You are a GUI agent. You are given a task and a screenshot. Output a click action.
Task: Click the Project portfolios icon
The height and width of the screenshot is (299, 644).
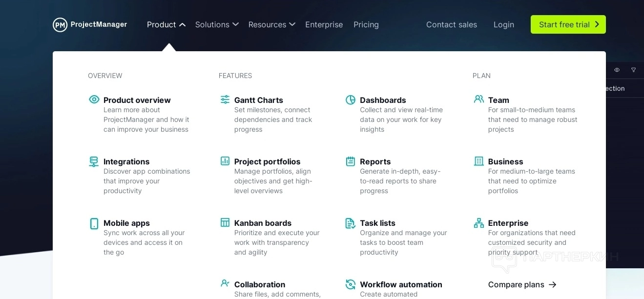[x=225, y=161]
